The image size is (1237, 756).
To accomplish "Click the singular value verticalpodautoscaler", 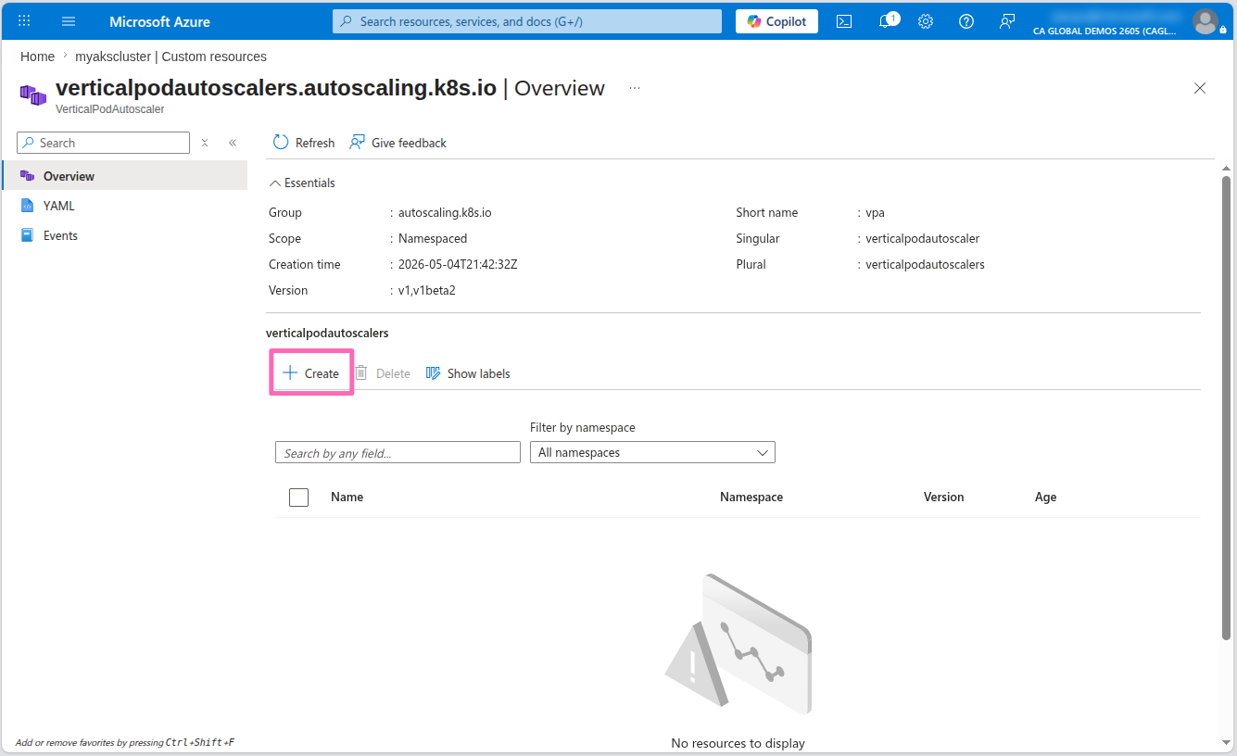I will pyautogui.click(x=923, y=238).
